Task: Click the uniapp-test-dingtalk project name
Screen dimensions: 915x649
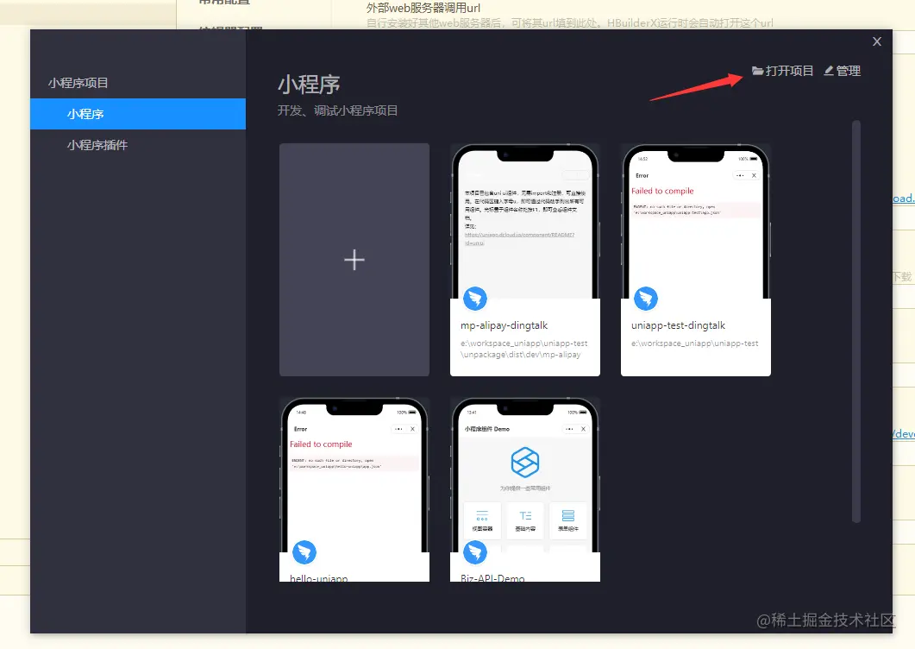Action: point(678,325)
